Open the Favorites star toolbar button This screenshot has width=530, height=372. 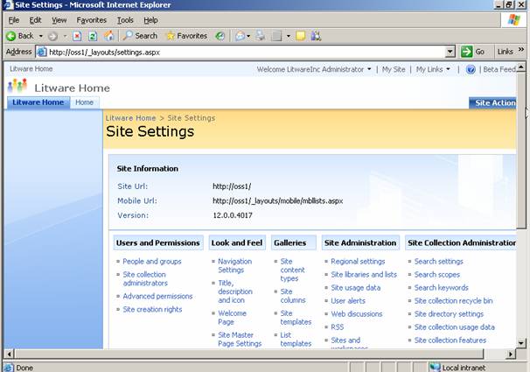[186, 36]
